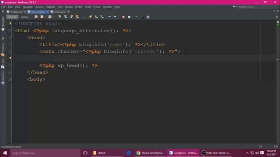Close the index.php tab
Viewport: 280px width, 157px height.
pos(69,12)
